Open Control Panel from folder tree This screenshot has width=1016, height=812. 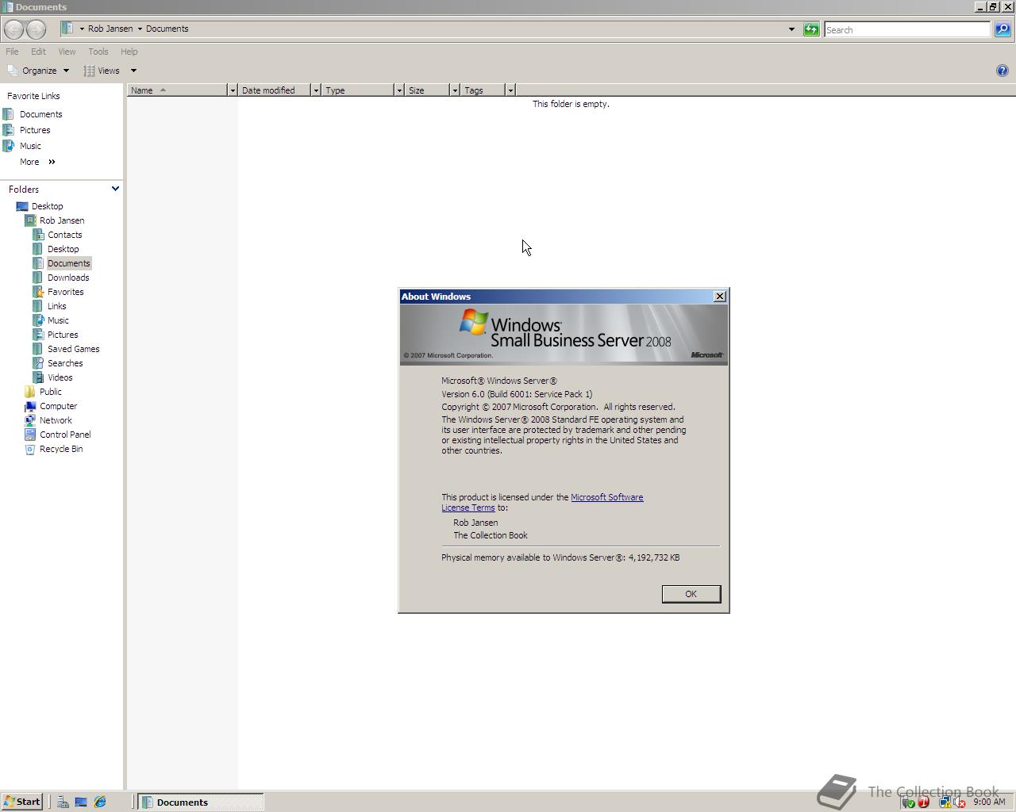(x=65, y=435)
